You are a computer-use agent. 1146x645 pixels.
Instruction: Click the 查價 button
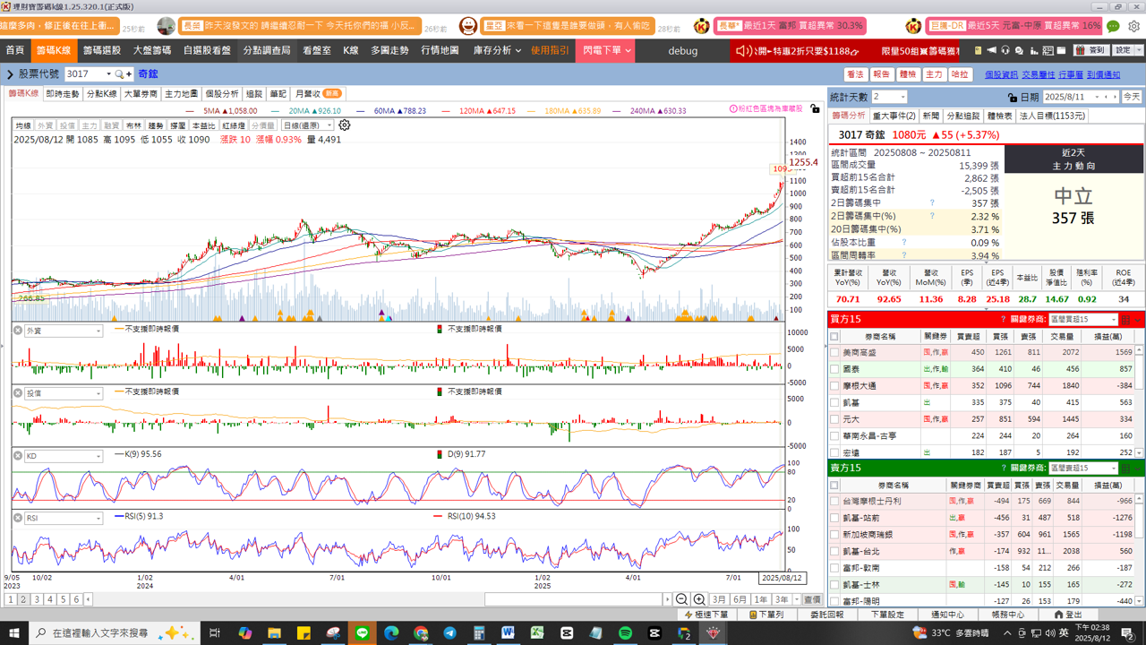(811, 599)
